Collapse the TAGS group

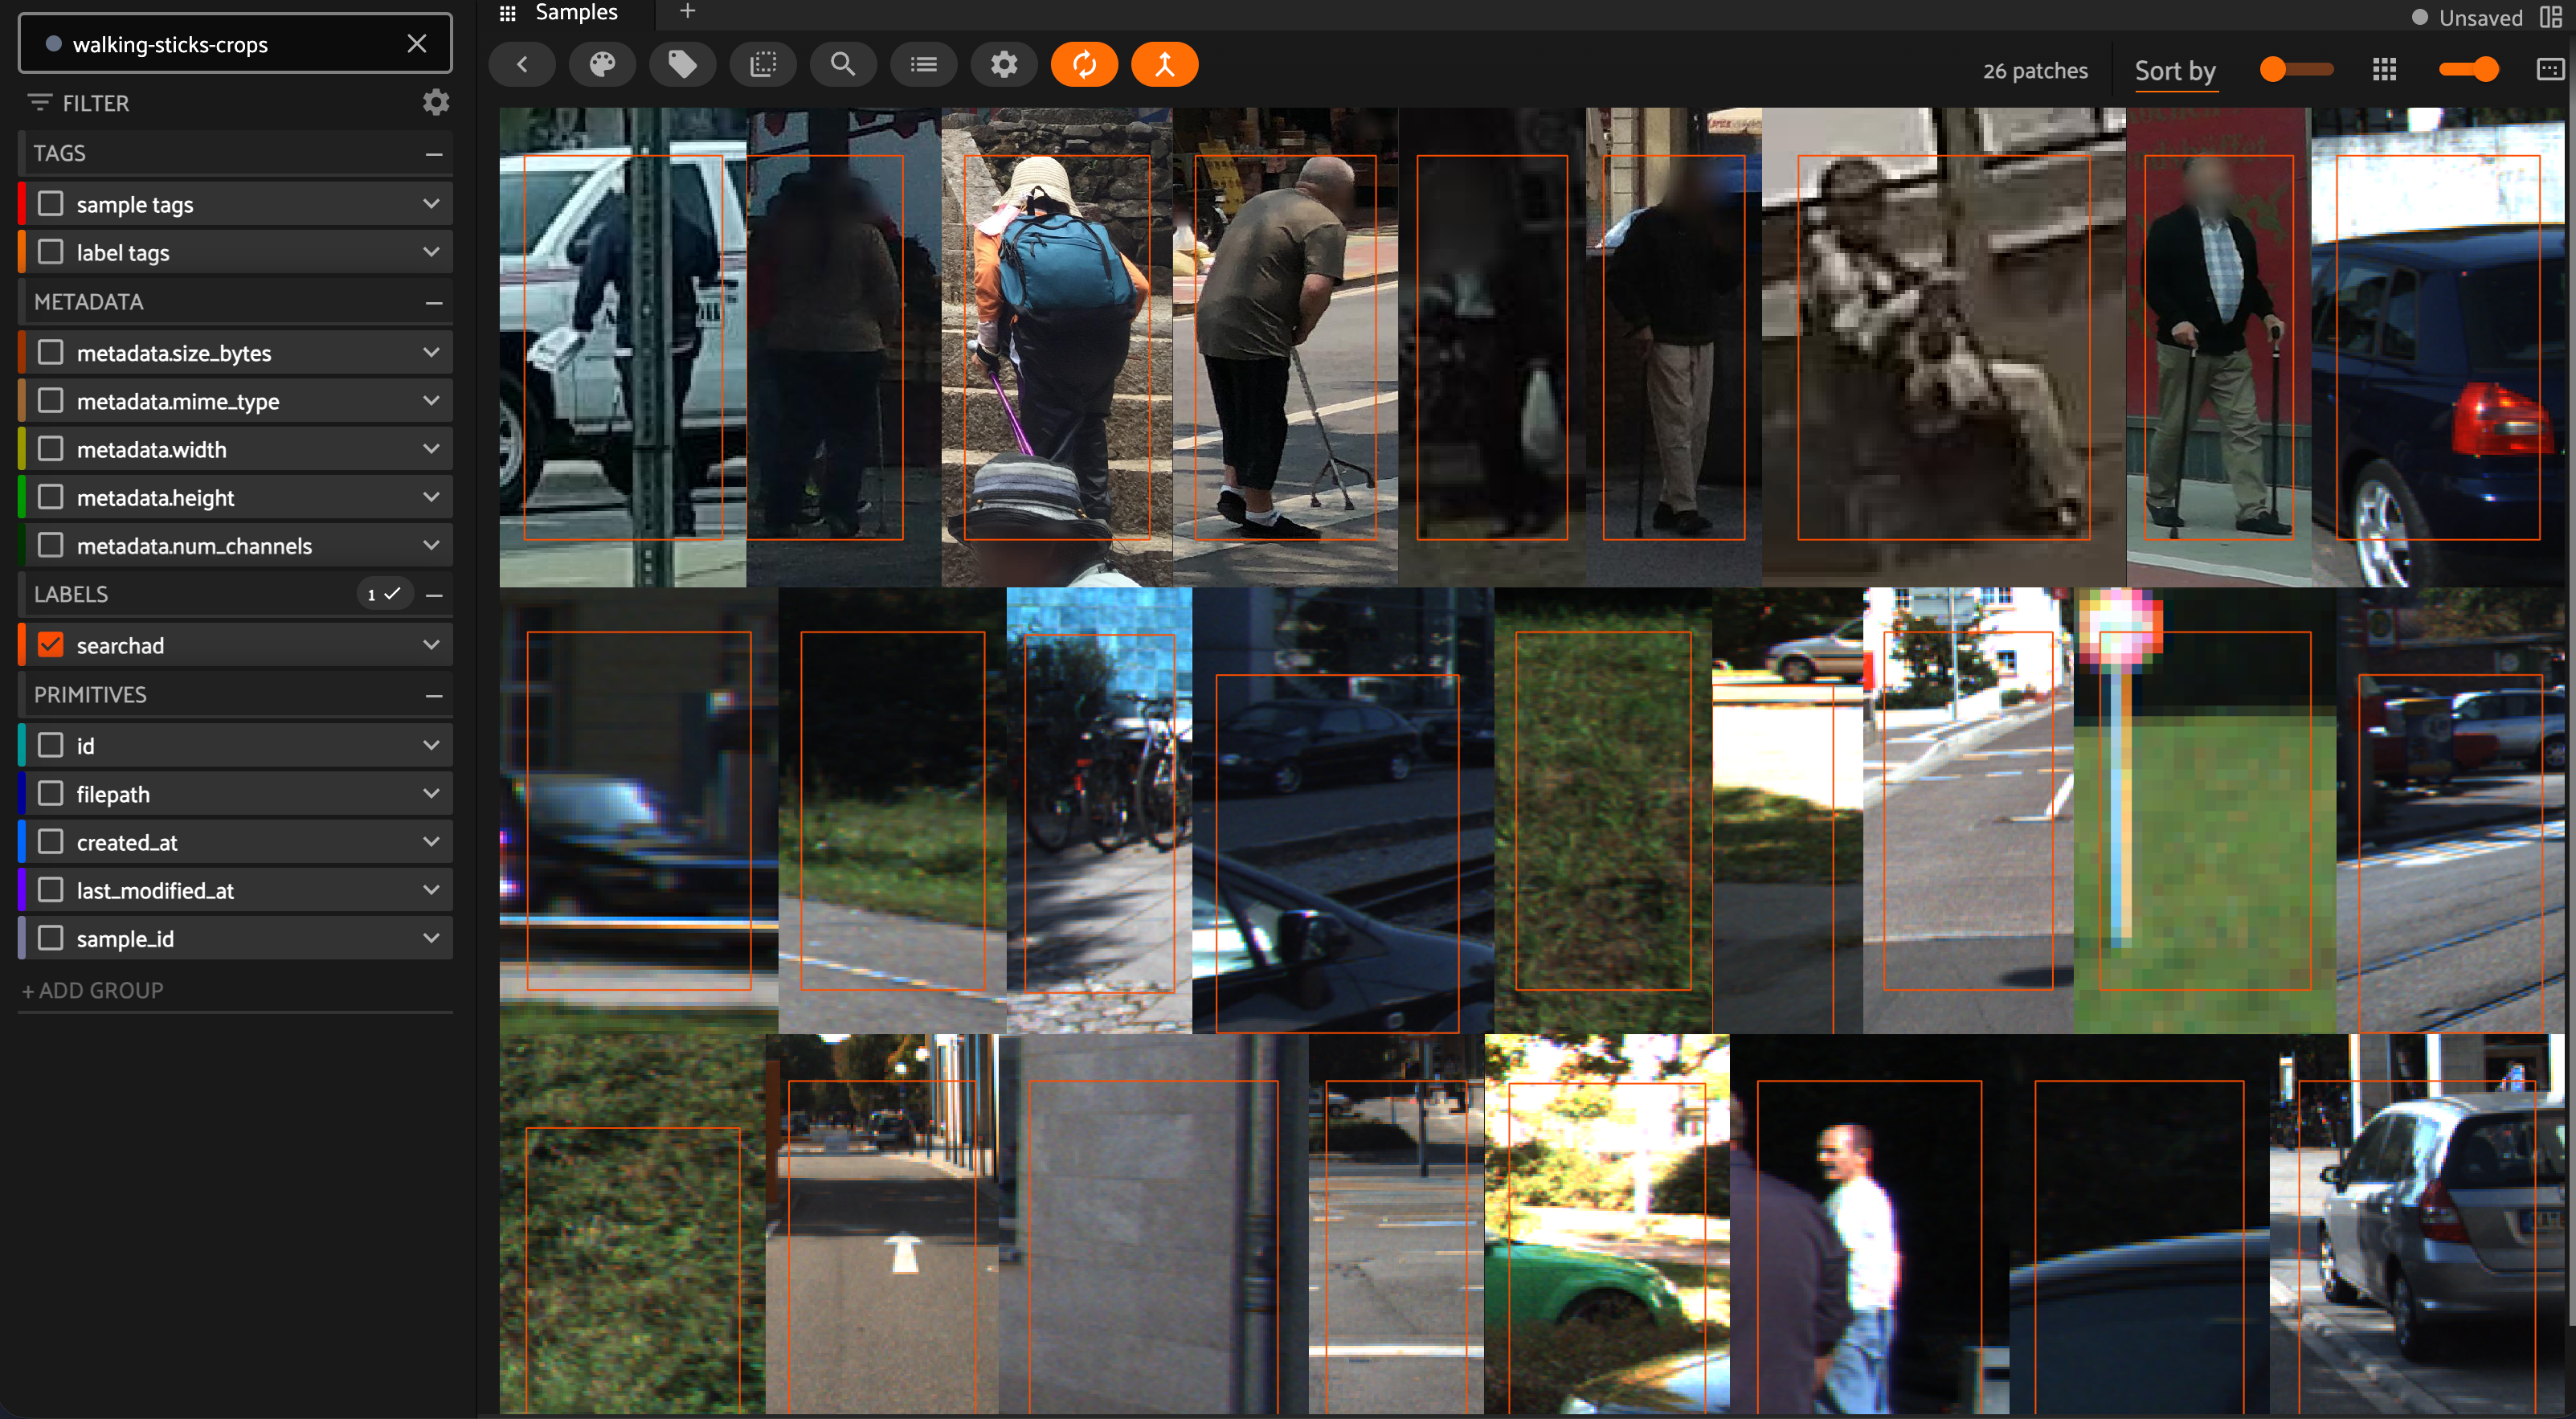434,154
